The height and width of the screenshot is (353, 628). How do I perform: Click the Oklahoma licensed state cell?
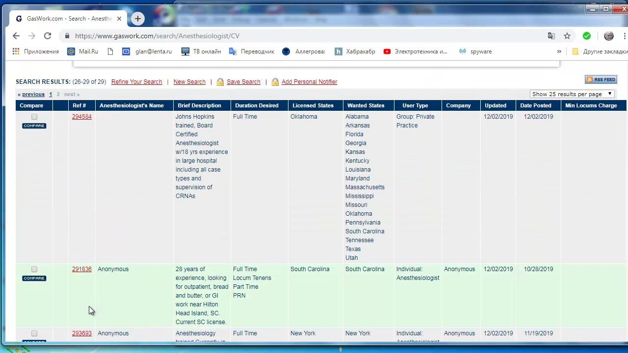tap(304, 117)
